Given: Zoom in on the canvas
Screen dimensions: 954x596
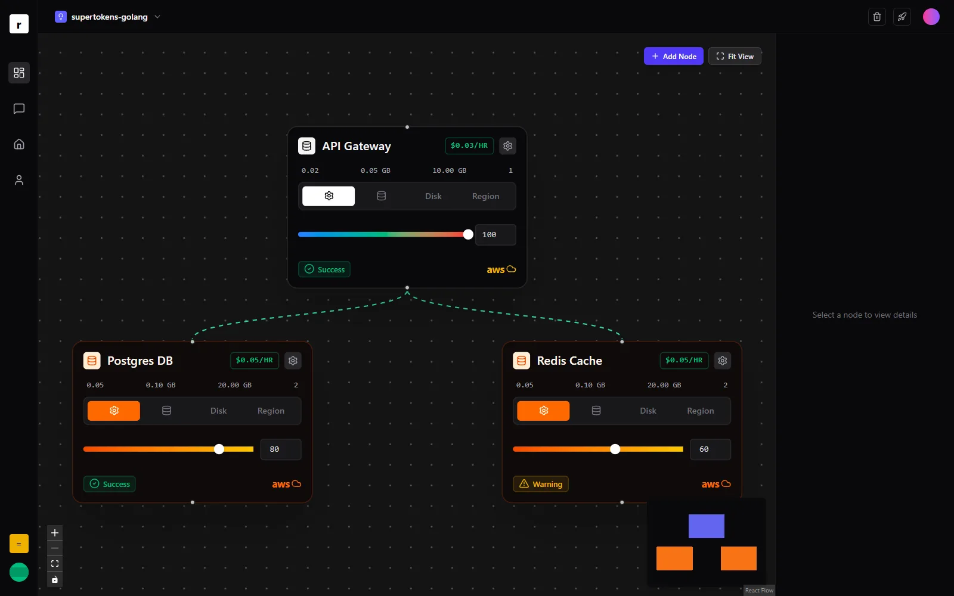Looking at the screenshot, I should 55,533.
